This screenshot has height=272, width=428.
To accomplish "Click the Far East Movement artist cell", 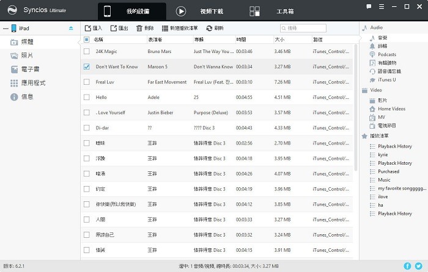I will click(167, 82).
